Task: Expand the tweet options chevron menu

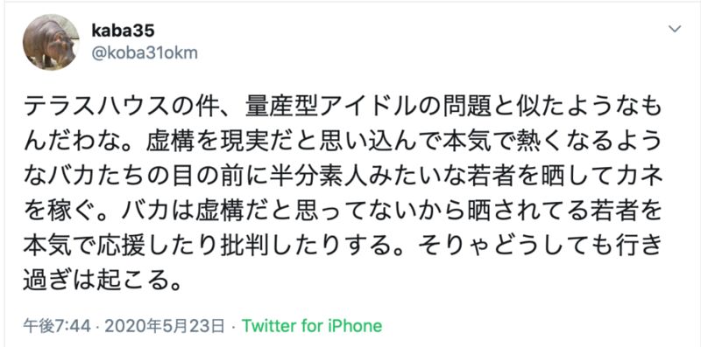Action: pos(674,30)
